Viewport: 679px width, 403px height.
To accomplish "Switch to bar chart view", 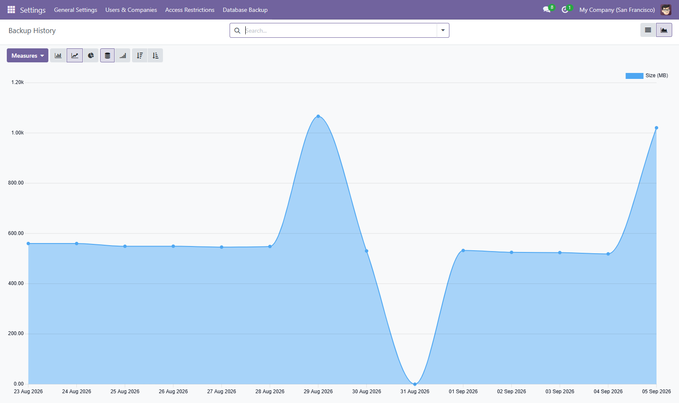I will pyautogui.click(x=58, y=56).
